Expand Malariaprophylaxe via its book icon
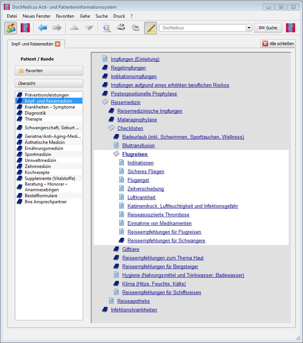This screenshot has width=303, height=343. pos(111,119)
